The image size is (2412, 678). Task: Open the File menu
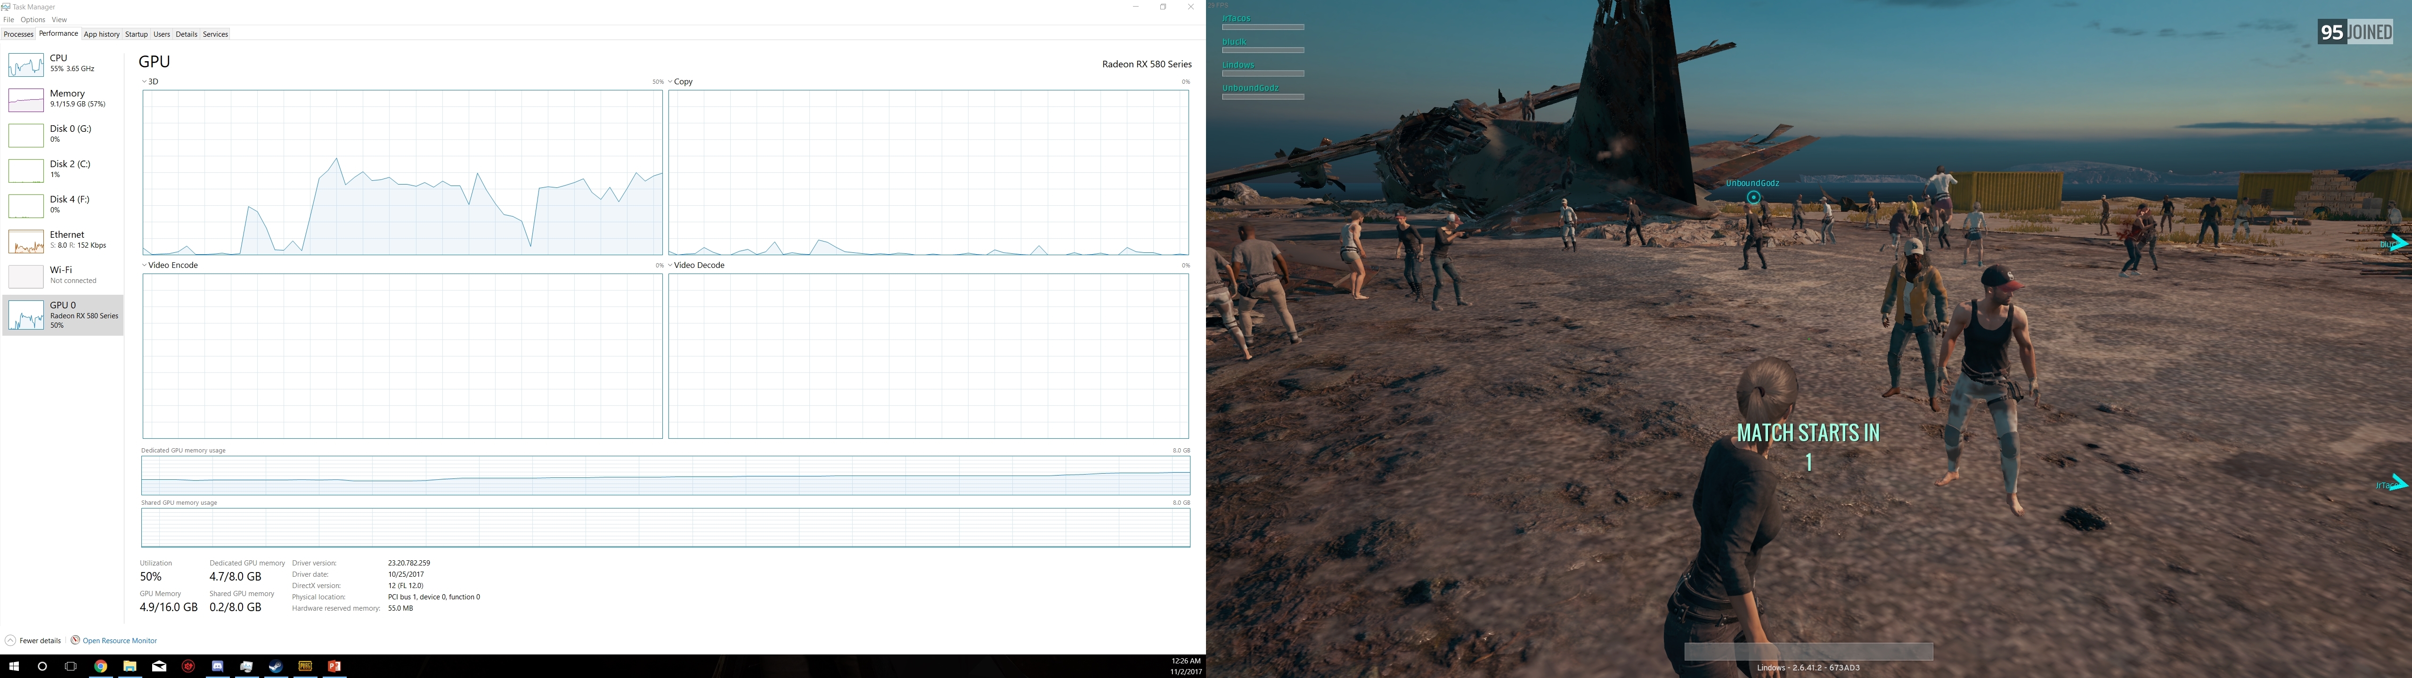tap(8, 20)
